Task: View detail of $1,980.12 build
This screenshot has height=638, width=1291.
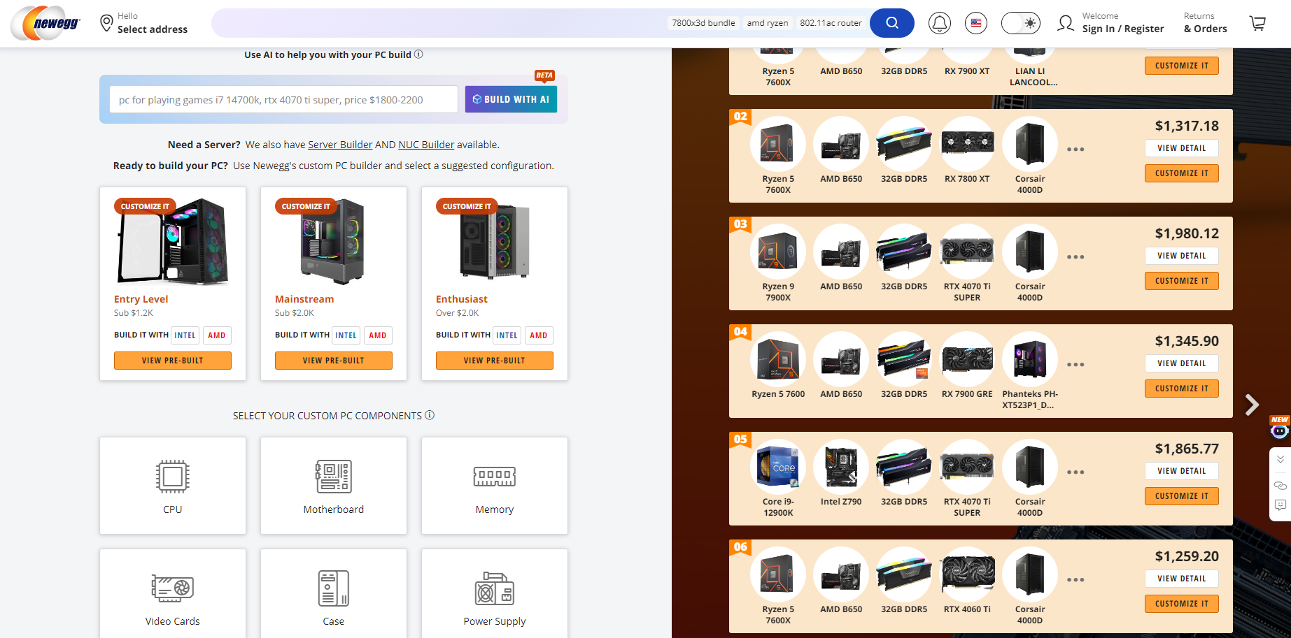Action: 1182,256
